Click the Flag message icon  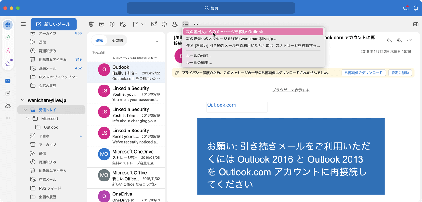point(135,24)
